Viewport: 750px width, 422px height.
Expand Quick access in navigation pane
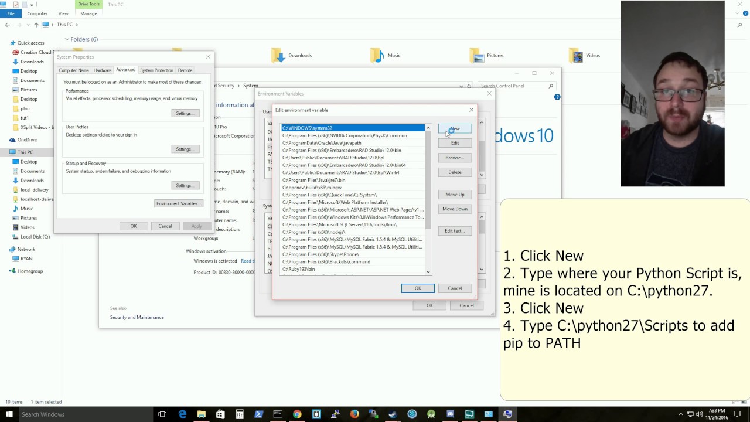[x=6, y=43]
